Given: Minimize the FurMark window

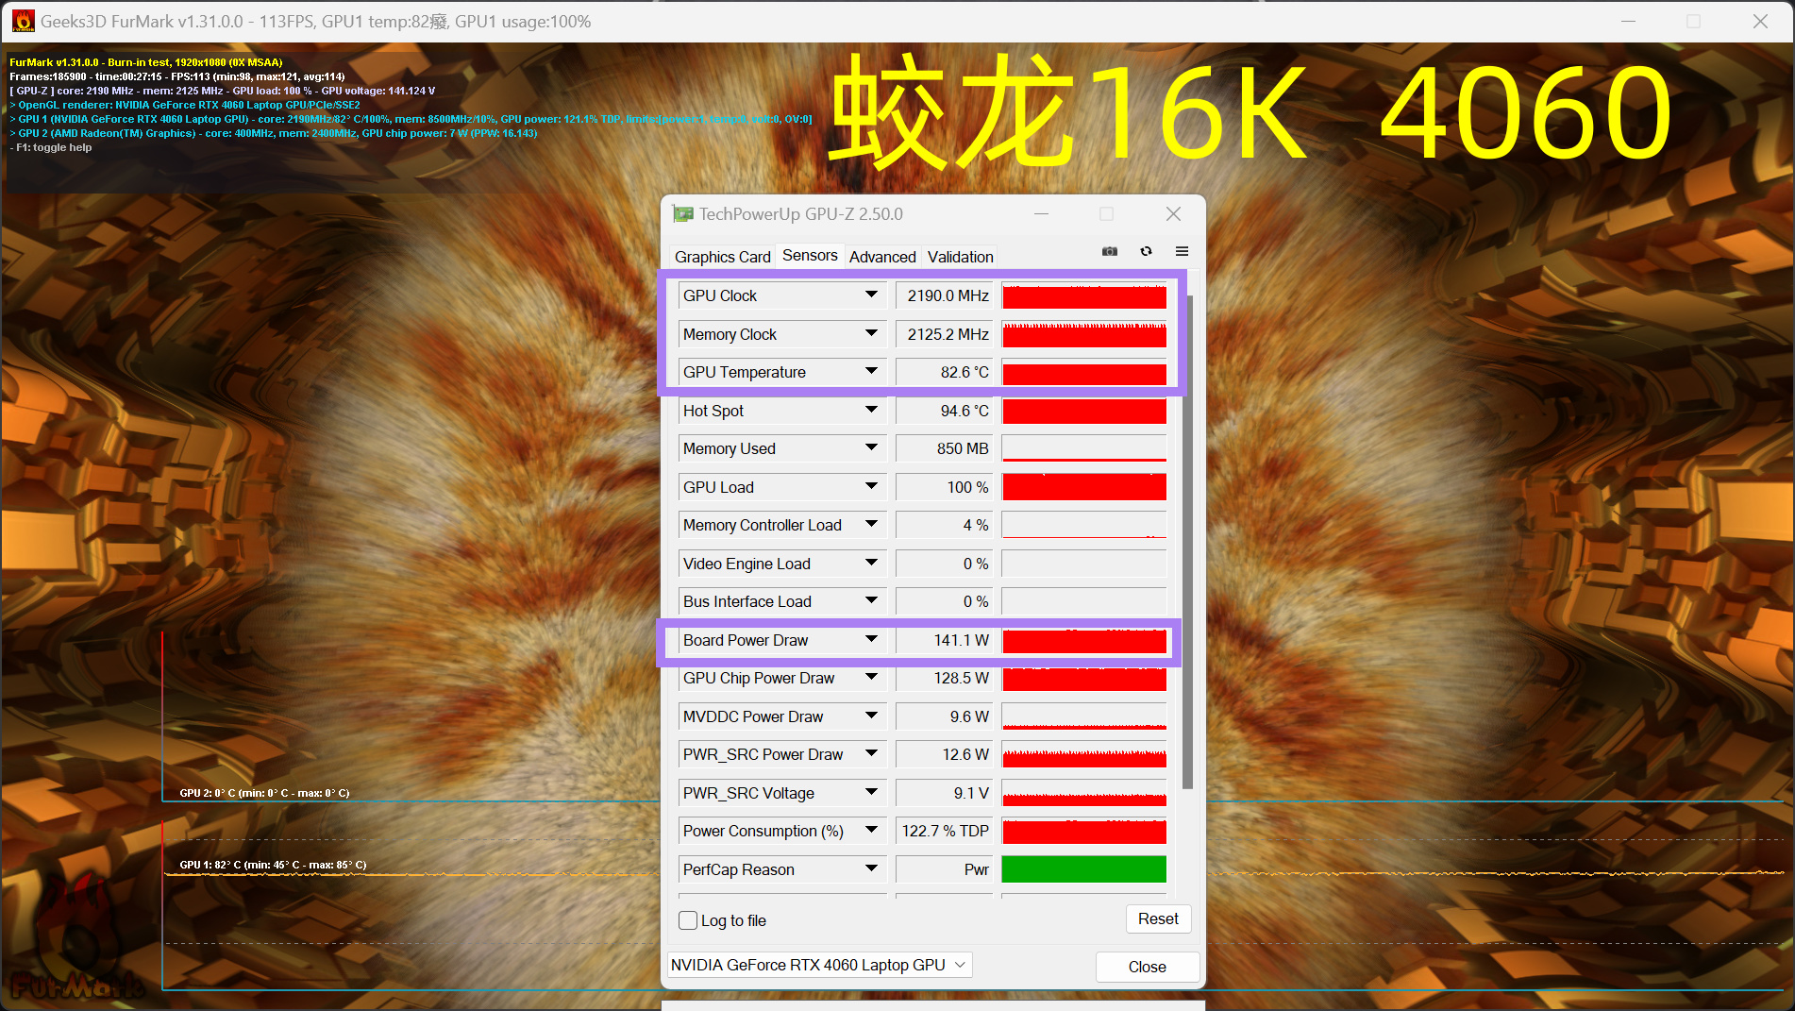Looking at the screenshot, I should 1628,21.
